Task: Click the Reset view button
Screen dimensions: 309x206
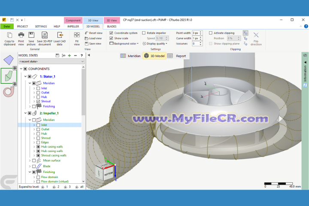Action: click(x=93, y=33)
